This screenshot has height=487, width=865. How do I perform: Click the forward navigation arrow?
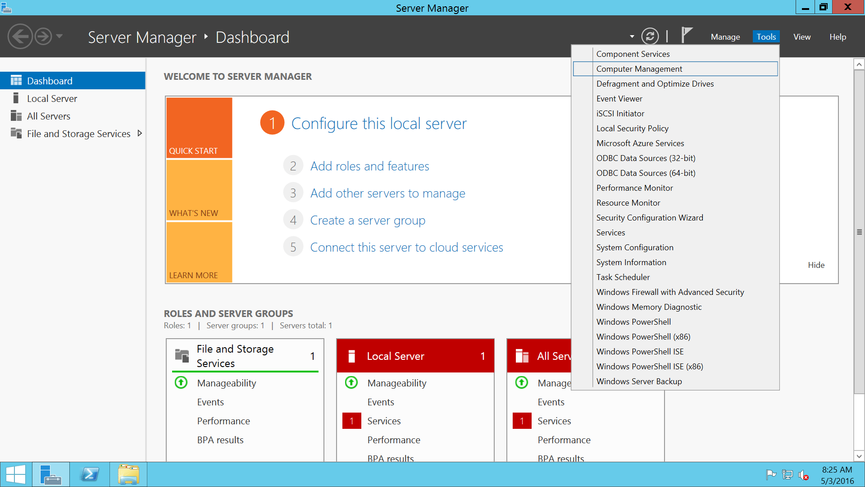[43, 37]
